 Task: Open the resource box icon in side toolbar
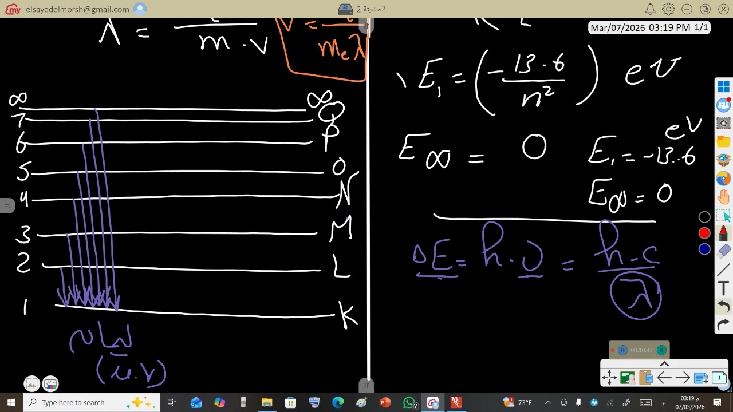pyautogui.click(x=723, y=160)
